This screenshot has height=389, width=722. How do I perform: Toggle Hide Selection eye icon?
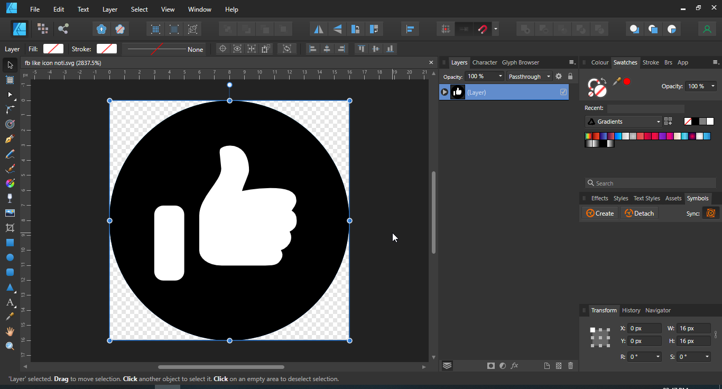[237, 49]
